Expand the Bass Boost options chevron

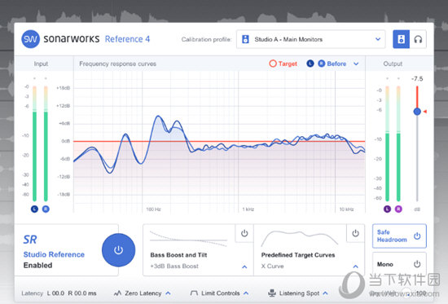click(x=244, y=267)
